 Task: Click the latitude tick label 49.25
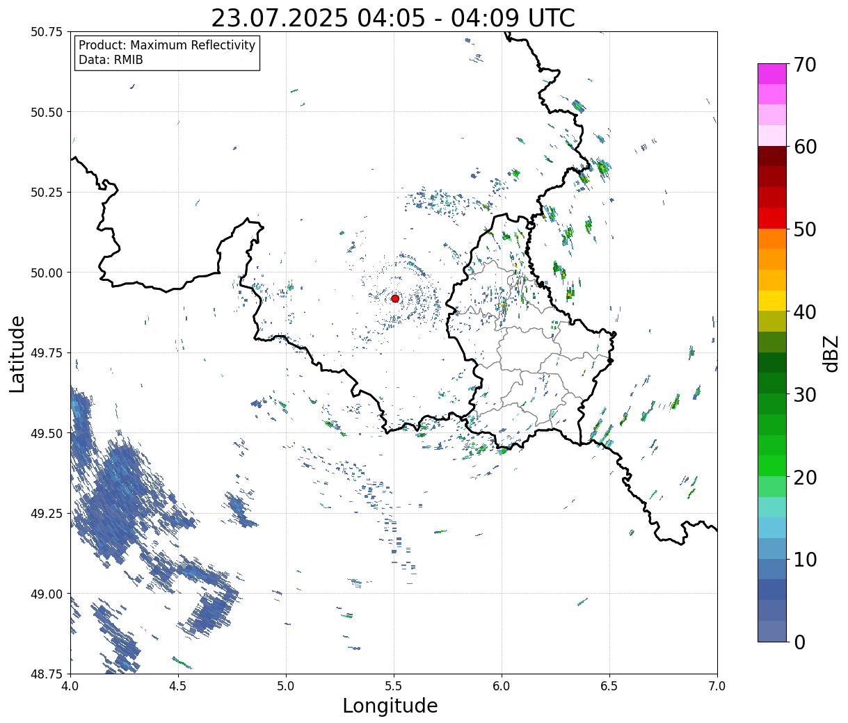pos(47,514)
